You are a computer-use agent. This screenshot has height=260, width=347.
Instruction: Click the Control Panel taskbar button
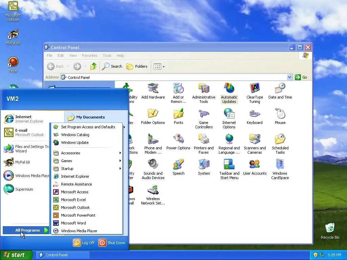[x=63, y=255]
